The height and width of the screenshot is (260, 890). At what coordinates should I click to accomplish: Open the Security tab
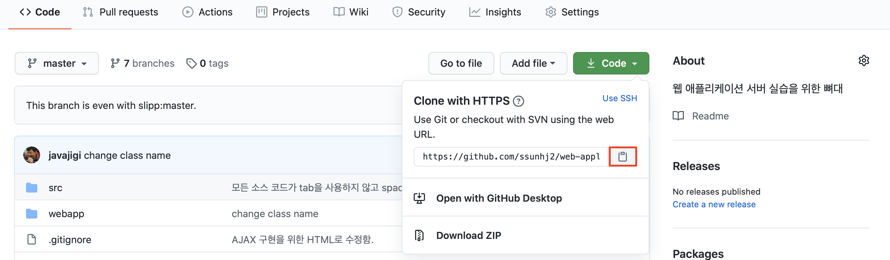(419, 12)
